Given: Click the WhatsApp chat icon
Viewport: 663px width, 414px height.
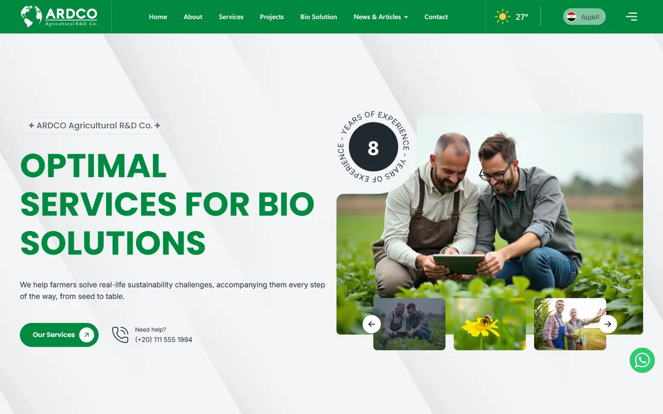Looking at the screenshot, I should 642,360.
